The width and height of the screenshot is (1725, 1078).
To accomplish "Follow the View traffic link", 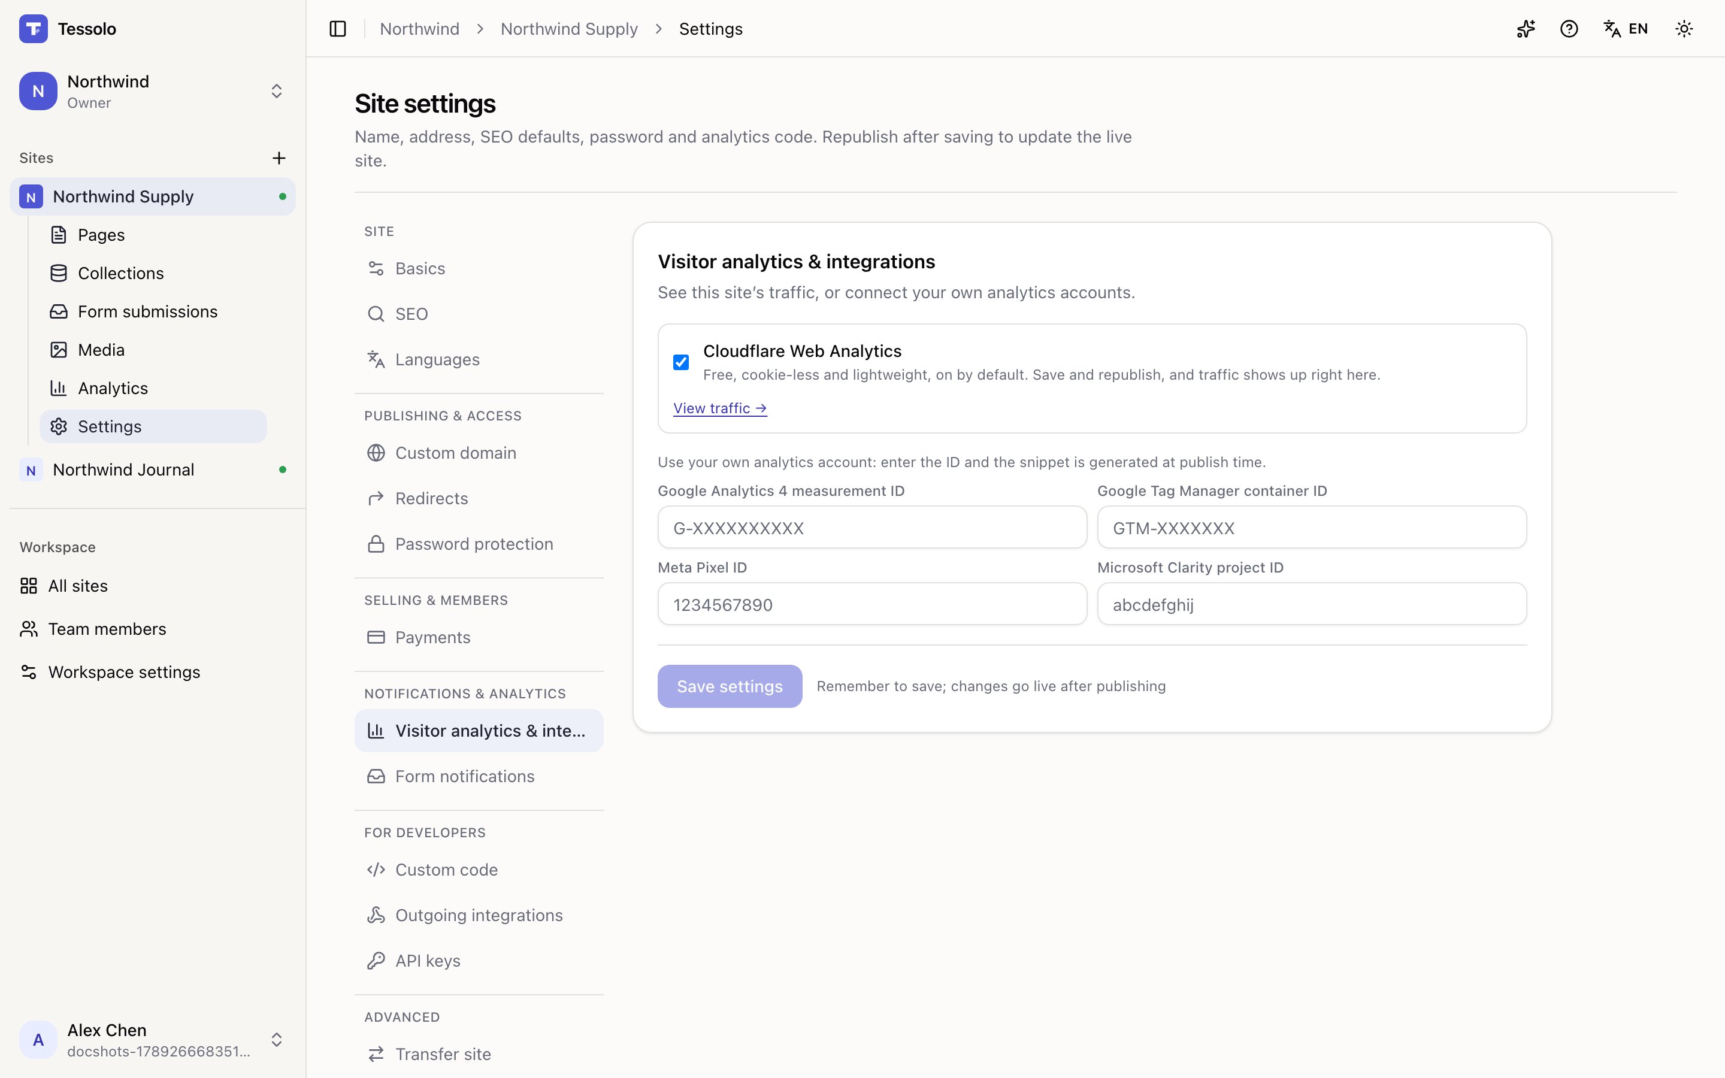I will pos(720,408).
